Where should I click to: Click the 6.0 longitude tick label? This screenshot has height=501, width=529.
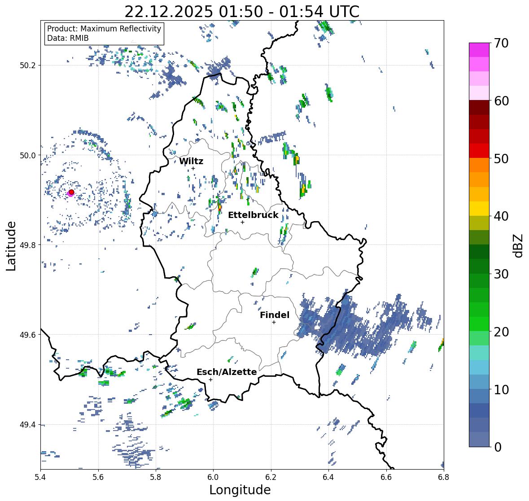(x=213, y=477)
